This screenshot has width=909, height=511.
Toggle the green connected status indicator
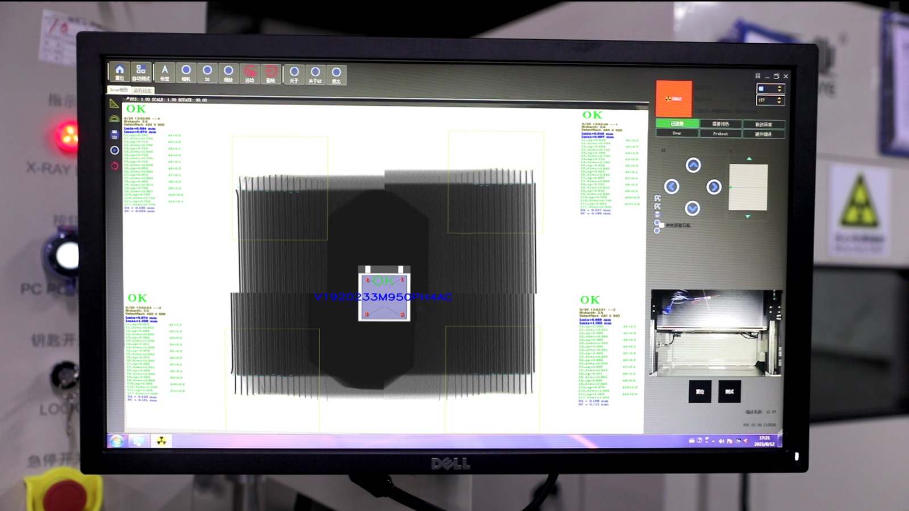coord(677,123)
